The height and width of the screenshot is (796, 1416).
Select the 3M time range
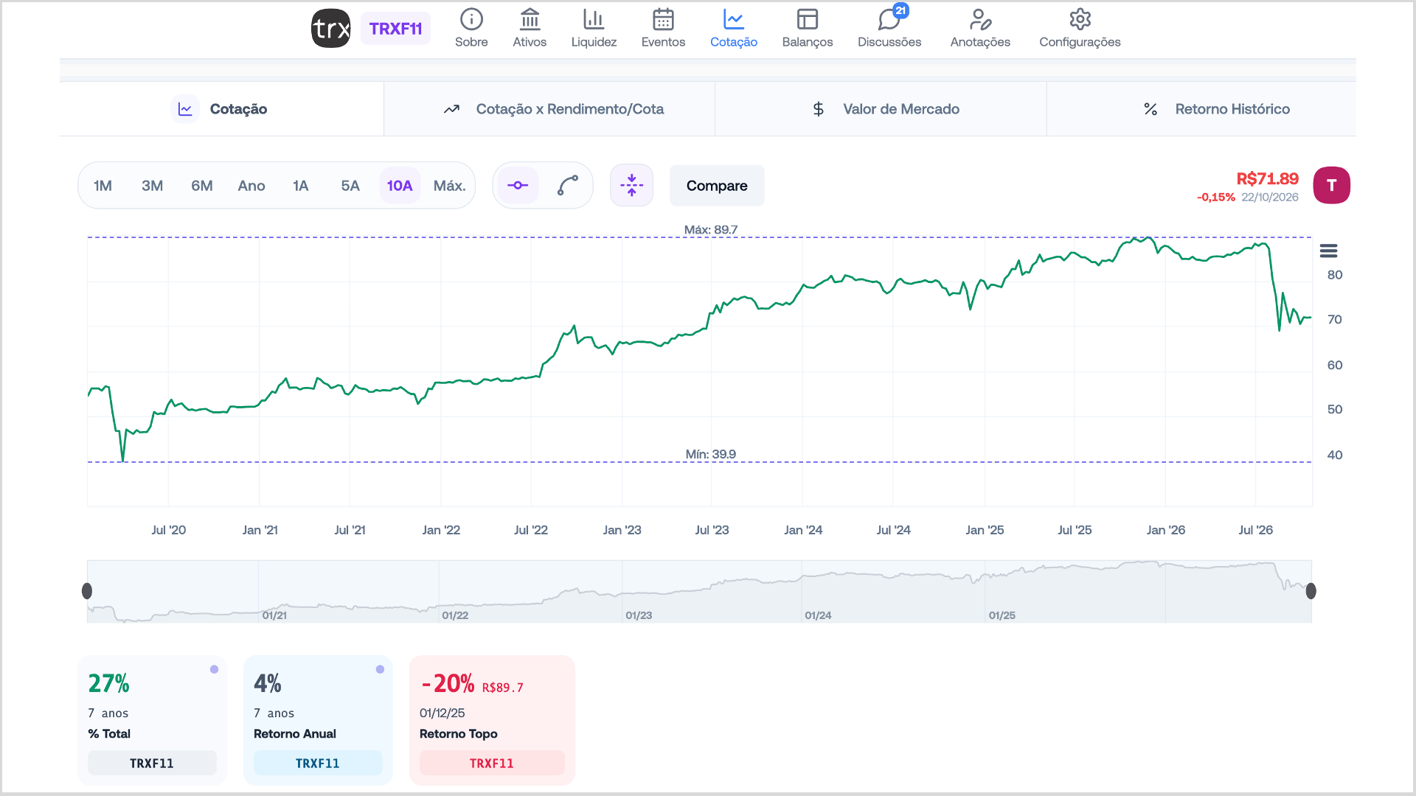coord(152,186)
